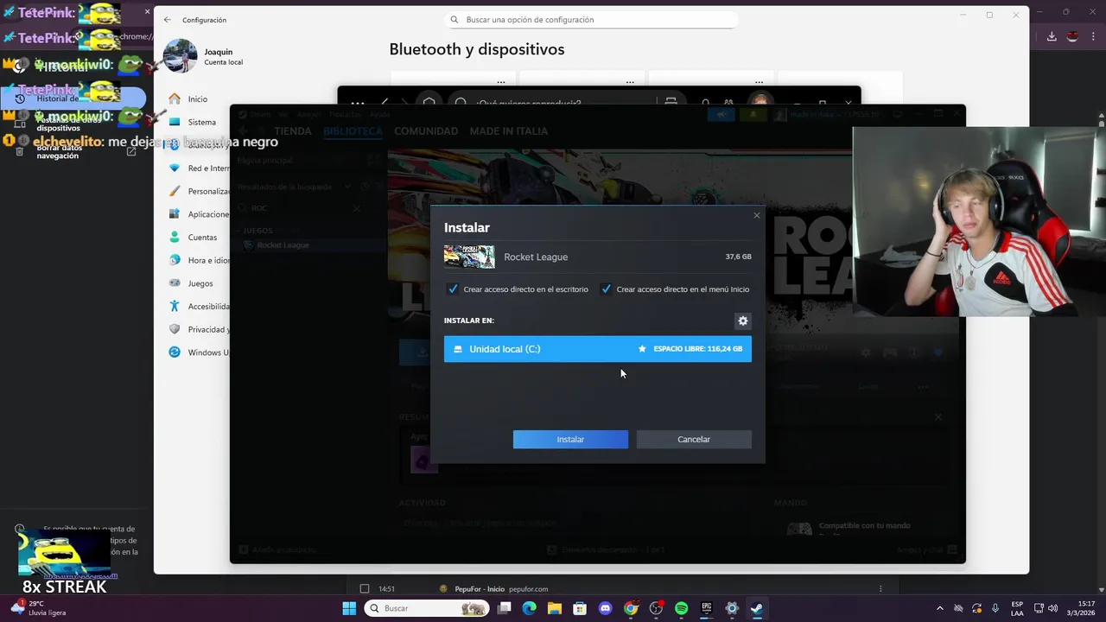
Task: Open File Explorer from taskbar
Action: [555, 608]
